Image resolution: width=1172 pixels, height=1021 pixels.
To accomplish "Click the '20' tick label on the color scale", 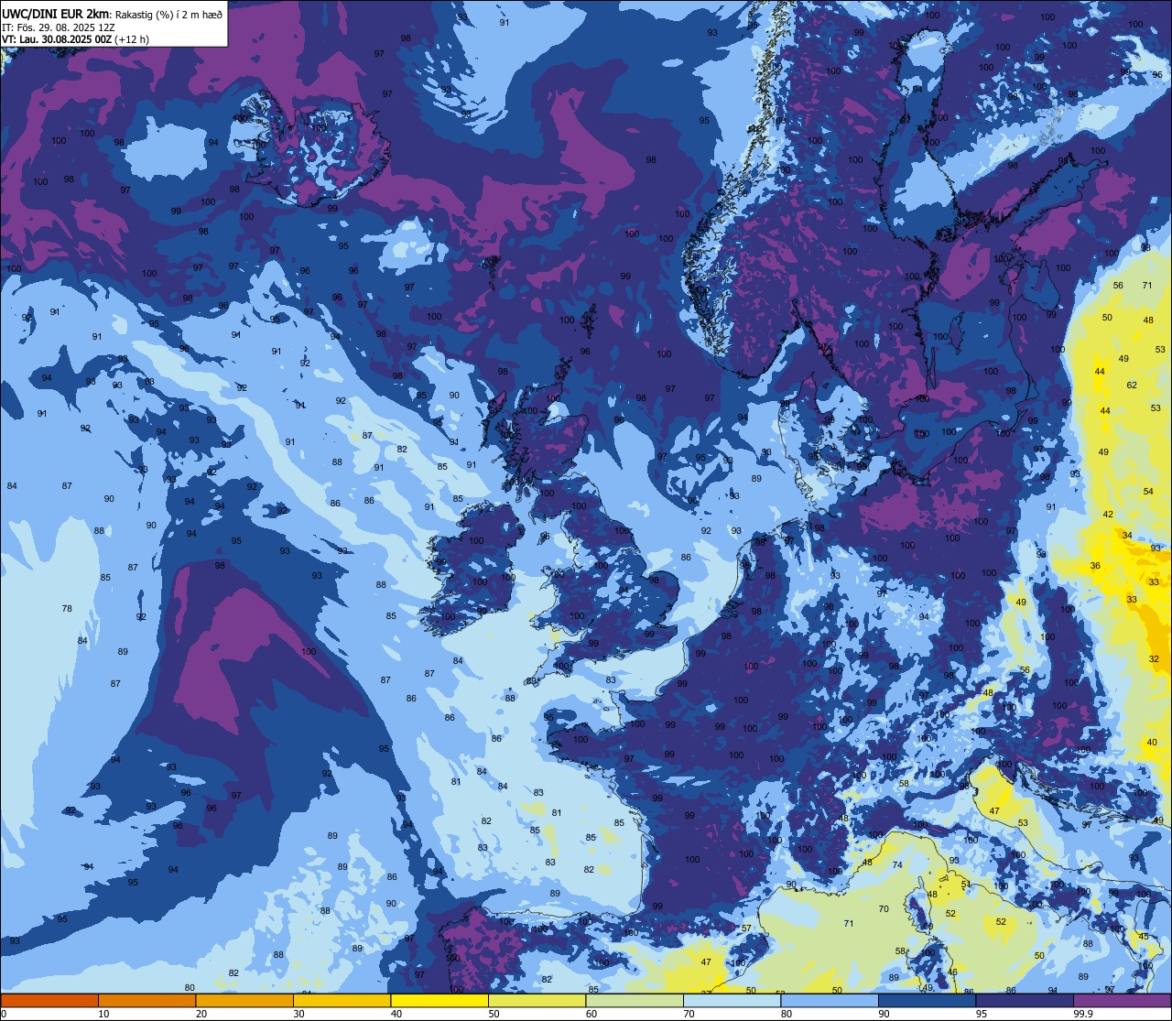I will point(201,1014).
